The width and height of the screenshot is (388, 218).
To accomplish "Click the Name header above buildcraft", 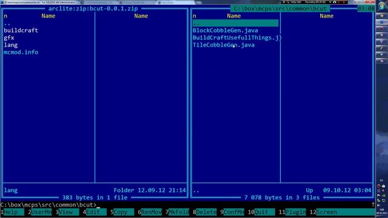I will [48, 16].
